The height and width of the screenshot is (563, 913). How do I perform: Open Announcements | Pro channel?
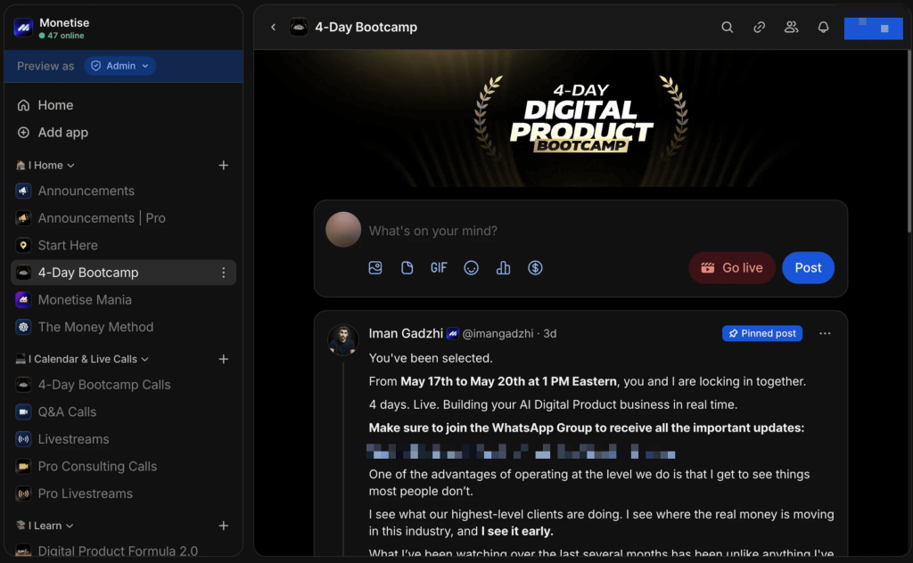click(123, 218)
